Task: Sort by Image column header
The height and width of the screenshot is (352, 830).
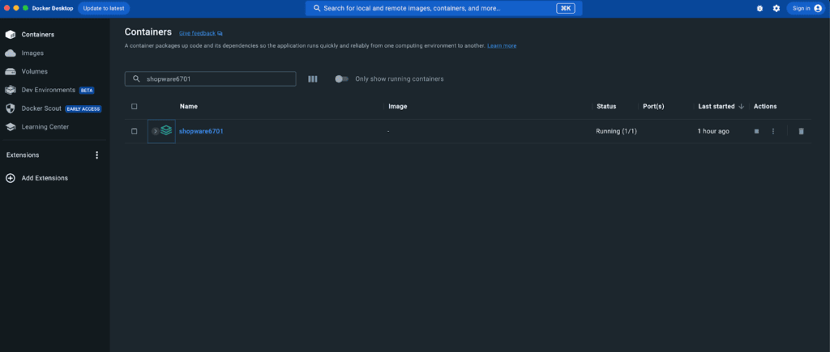Action: [397, 106]
